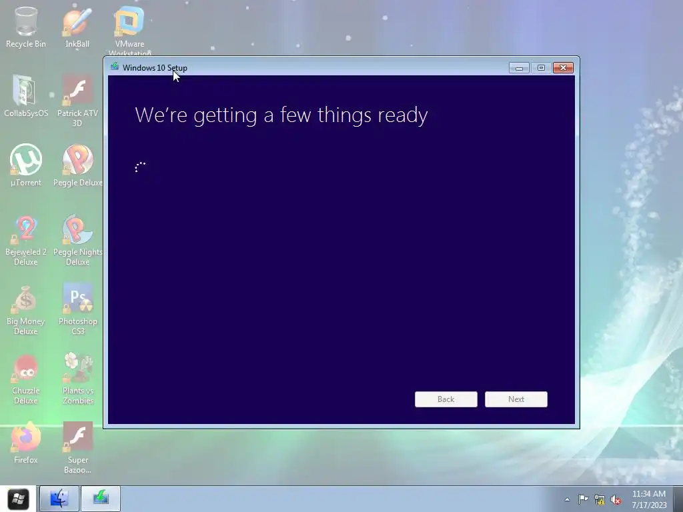Image resolution: width=683 pixels, height=512 pixels.
Task: Launch InkBall from the desktop
Action: [77, 27]
